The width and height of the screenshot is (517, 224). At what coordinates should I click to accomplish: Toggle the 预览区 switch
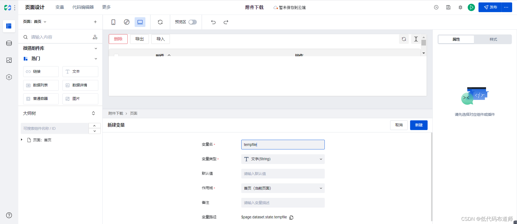193,22
